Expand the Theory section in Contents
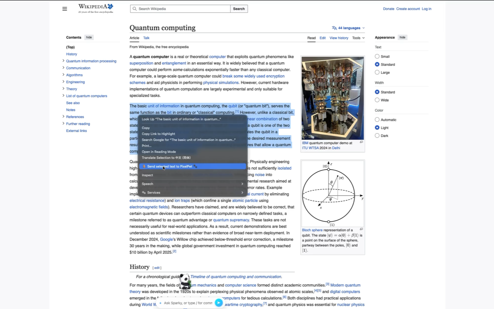The image size is (494, 309). [x=63, y=88]
